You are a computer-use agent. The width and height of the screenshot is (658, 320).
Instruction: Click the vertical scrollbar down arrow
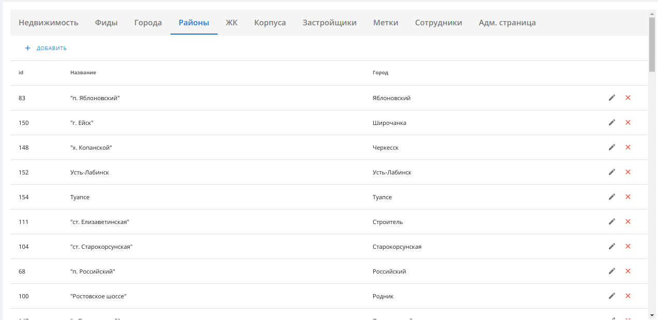[x=653, y=314]
